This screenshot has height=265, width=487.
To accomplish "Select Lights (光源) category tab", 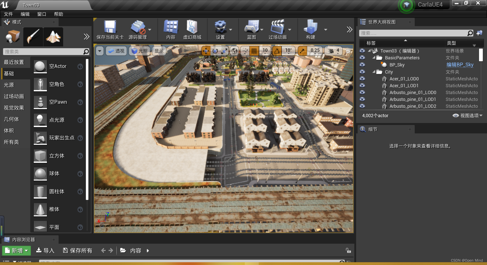I will 16,85.
